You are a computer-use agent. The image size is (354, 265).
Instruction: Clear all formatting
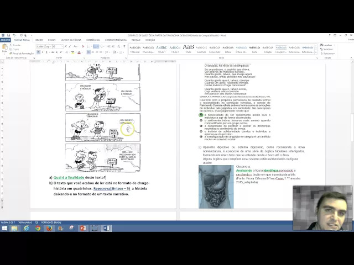click(83, 46)
